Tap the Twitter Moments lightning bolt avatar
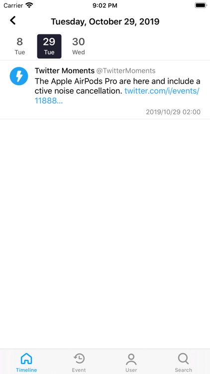Image resolution: width=210 pixels, height=374 pixels. pos(19,76)
